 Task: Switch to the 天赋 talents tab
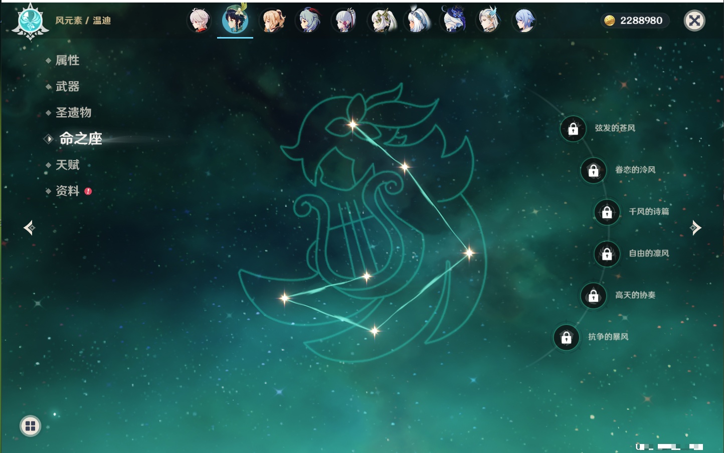tap(67, 165)
